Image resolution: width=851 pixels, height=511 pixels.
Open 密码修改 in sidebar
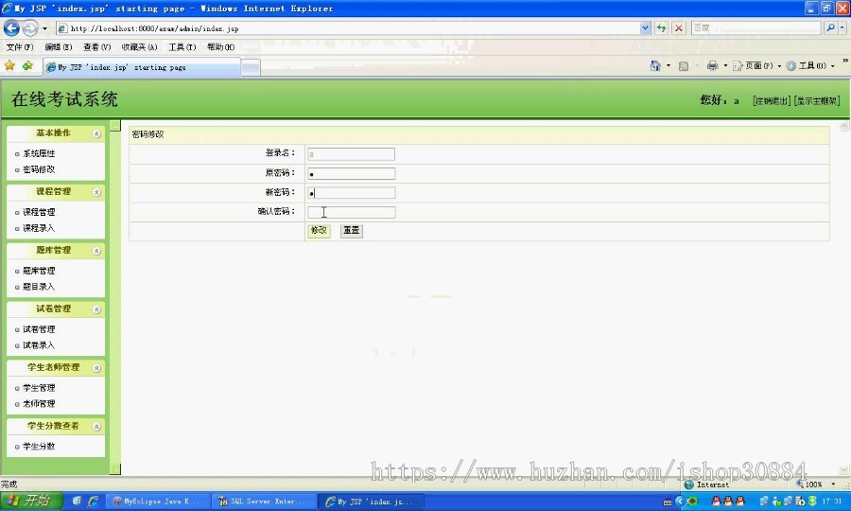click(39, 169)
